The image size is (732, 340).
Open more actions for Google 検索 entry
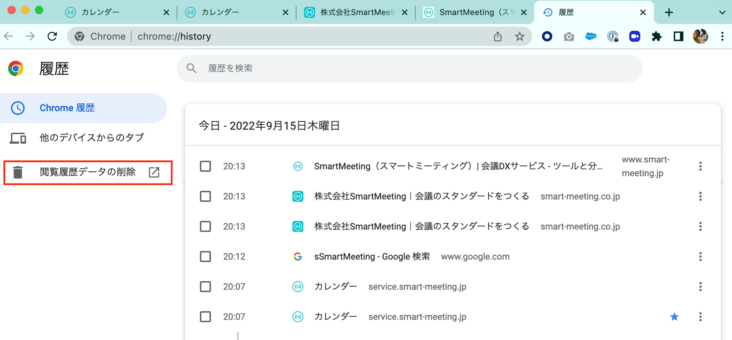click(700, 257)
